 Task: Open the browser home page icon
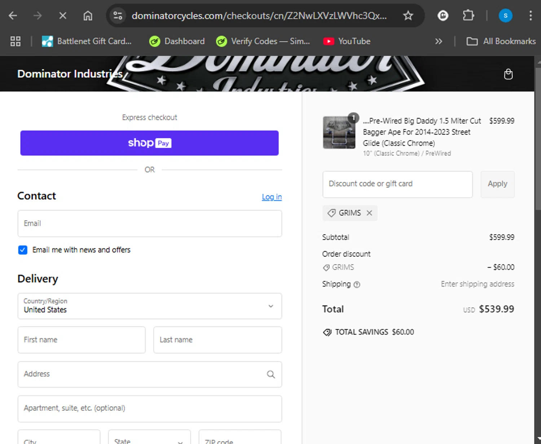coord(88,16)
